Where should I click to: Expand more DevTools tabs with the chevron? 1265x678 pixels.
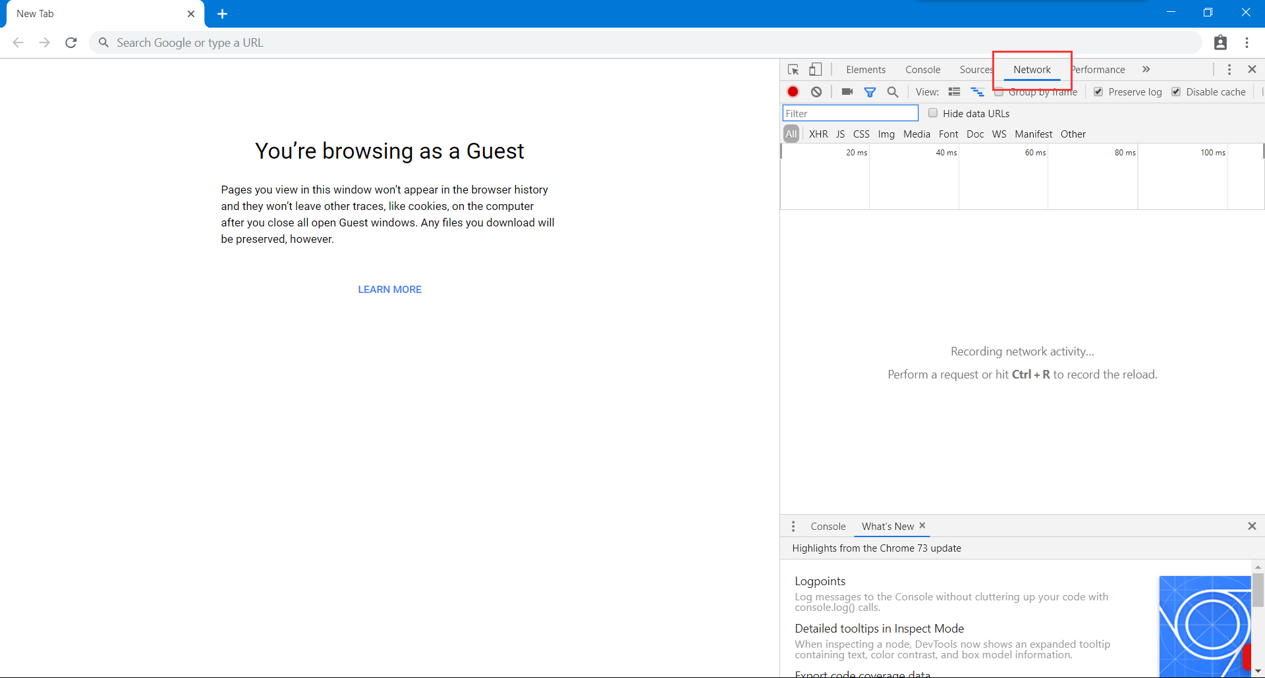point(1146,70)
